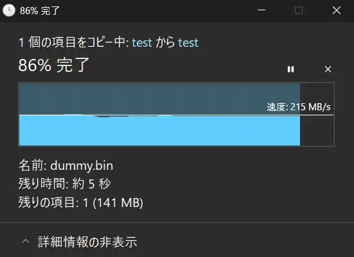Click the disabled maximize button
This screenshot has height=257, width=354.
[299, 10]
